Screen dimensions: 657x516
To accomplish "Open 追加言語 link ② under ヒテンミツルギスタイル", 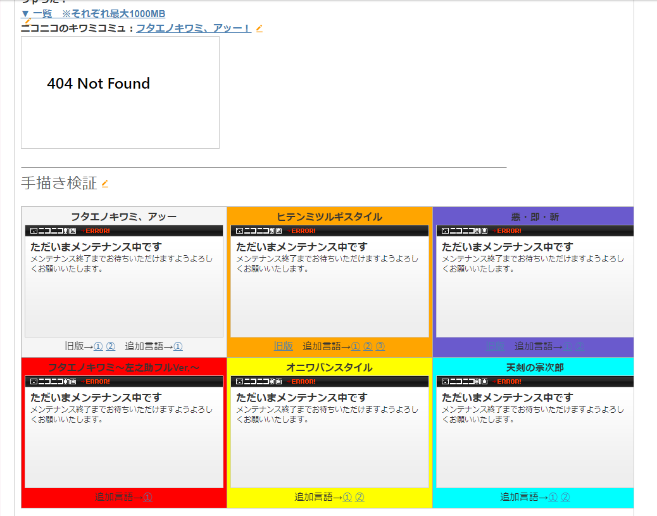I will pos(368,346).
